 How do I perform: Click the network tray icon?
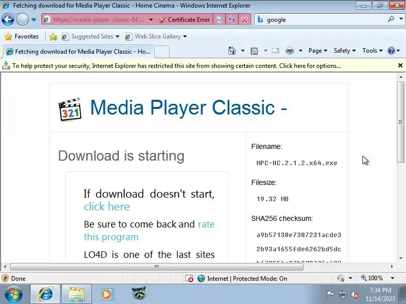(x=342, y=294)
